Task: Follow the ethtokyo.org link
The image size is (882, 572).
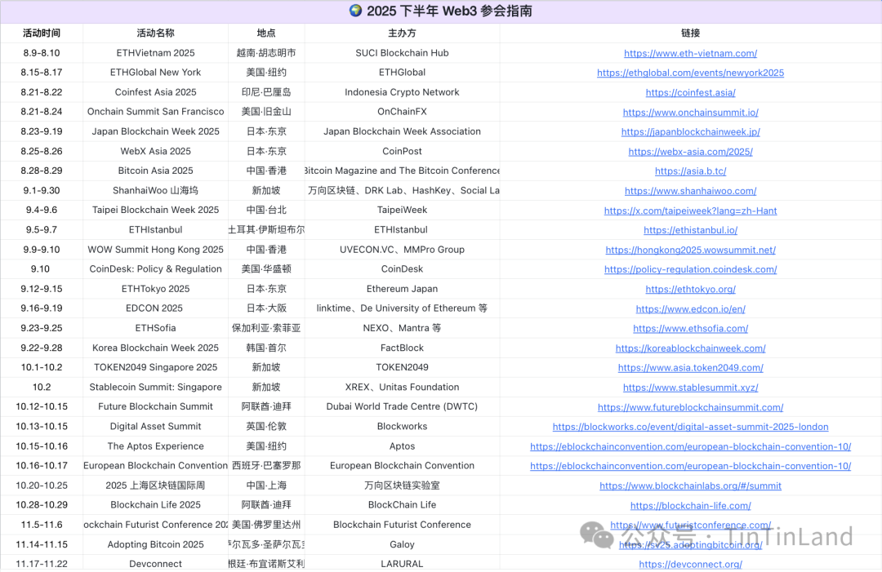Action: point(690,290)
